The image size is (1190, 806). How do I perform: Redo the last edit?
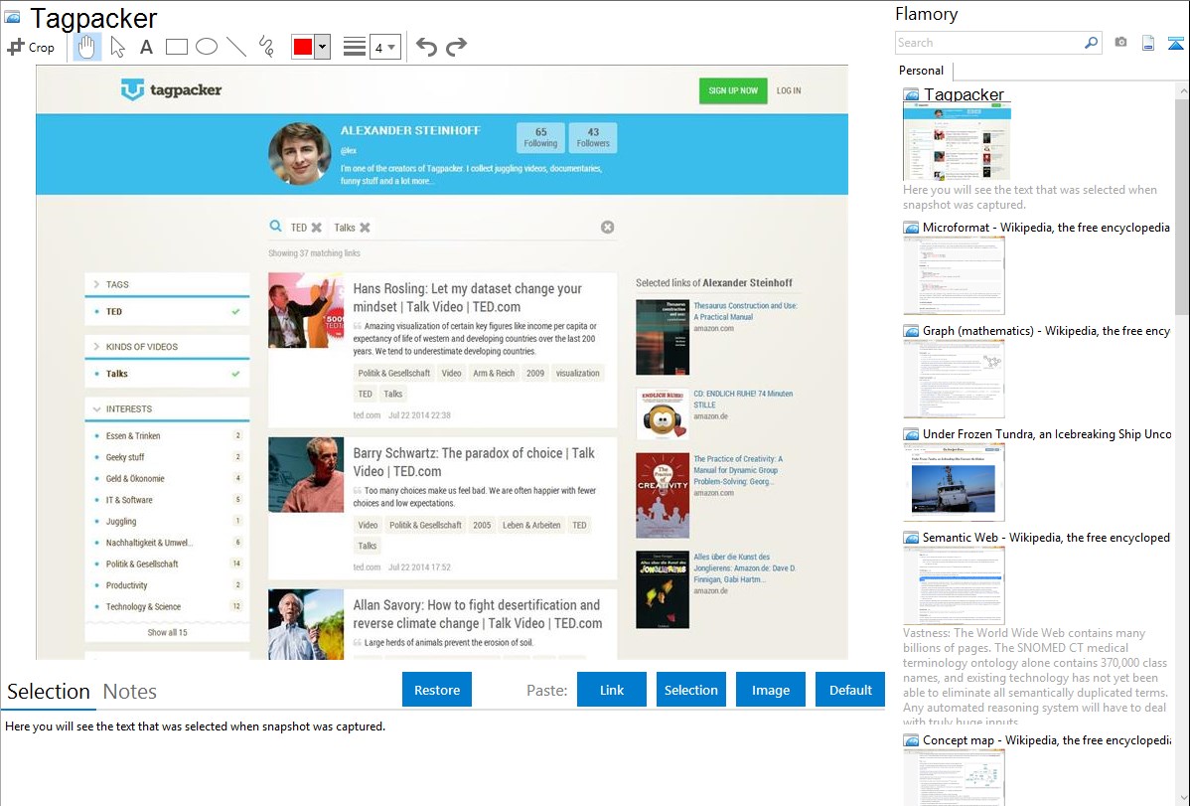[456, 47]
